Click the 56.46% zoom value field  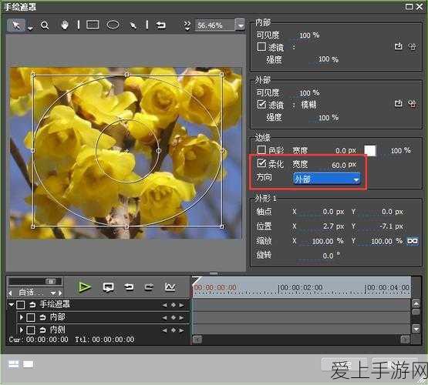pos(215,25)
